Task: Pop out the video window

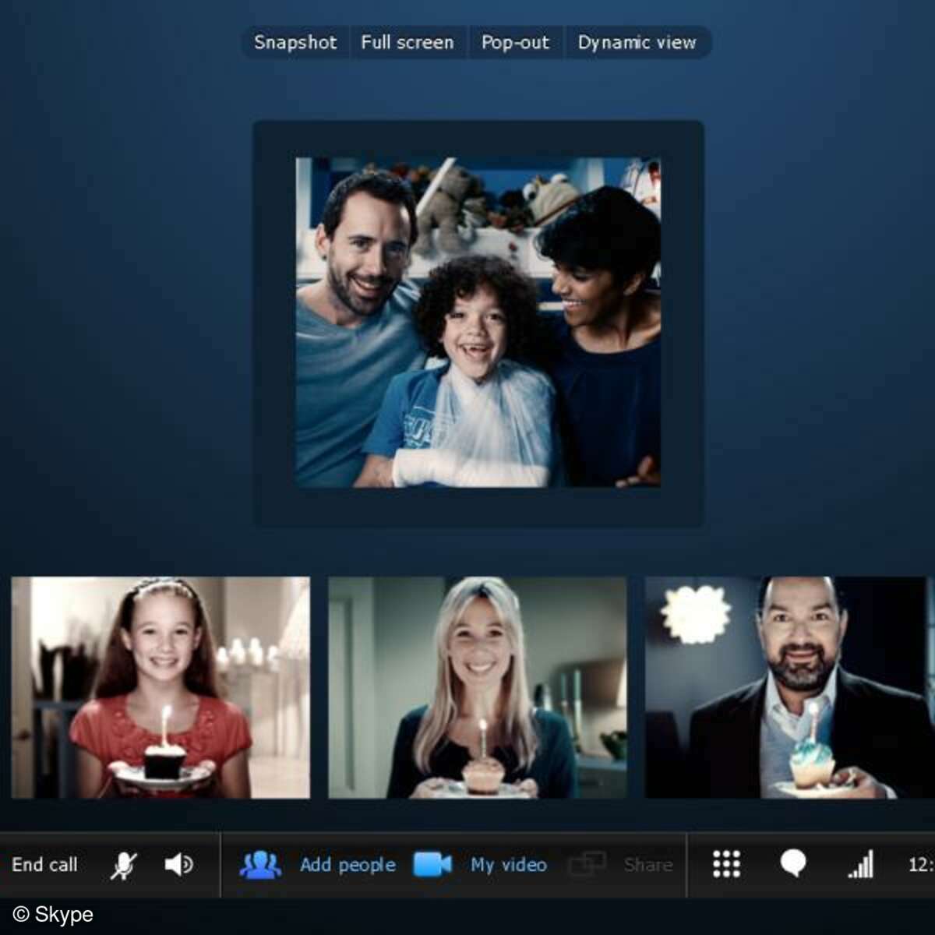Action: [x=516, y=43]
